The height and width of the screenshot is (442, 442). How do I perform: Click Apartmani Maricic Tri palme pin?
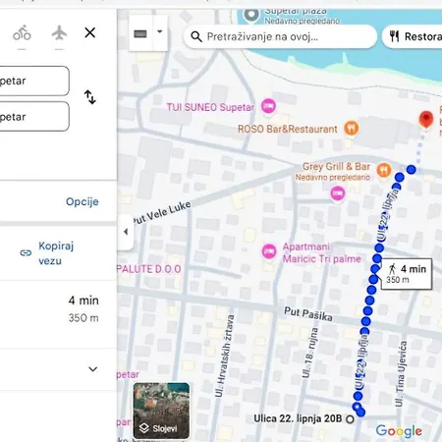[269, 251]
